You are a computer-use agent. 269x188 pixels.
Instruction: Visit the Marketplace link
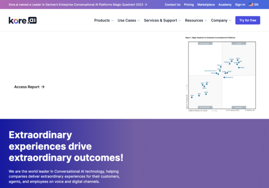coord(206,5)
